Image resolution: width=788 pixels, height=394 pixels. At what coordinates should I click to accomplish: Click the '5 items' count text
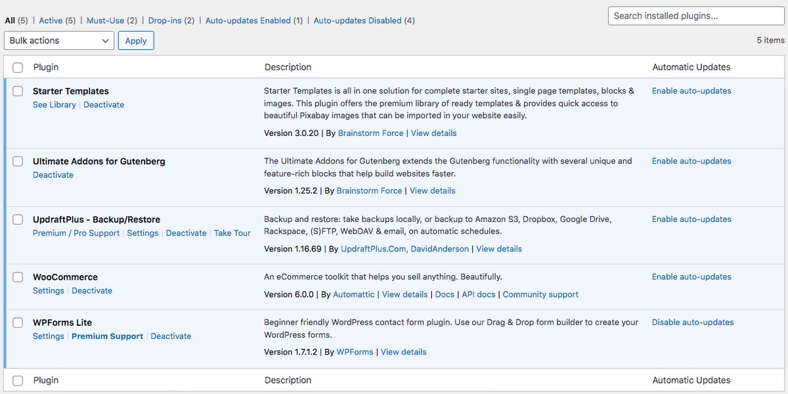pos(770,40)
